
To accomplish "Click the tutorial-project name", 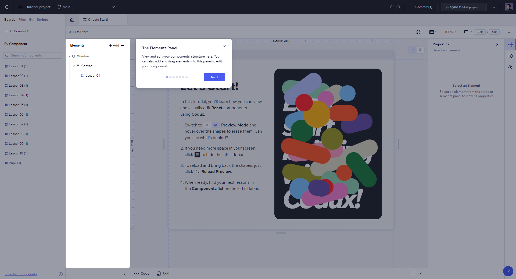I will tap(38, 7).
